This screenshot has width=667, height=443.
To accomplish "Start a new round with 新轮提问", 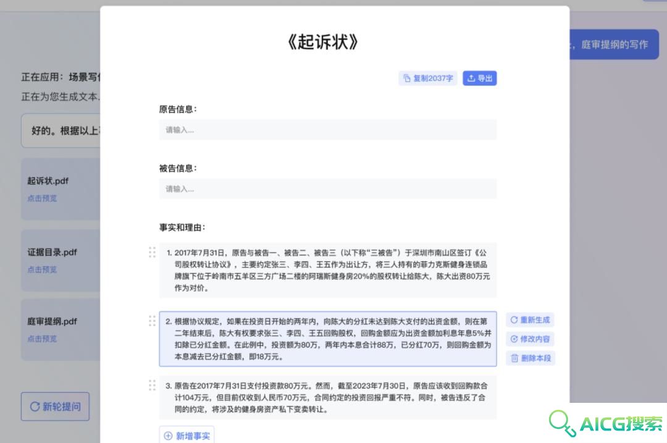I will (x=56, y=407).
